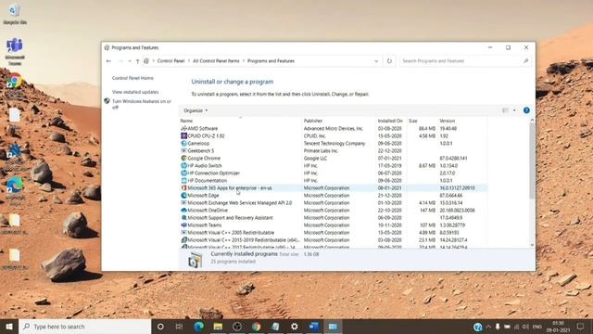Open File Explorer from the taskbar
The height and width of the screenshot is (334, 593).
point(218,327)
